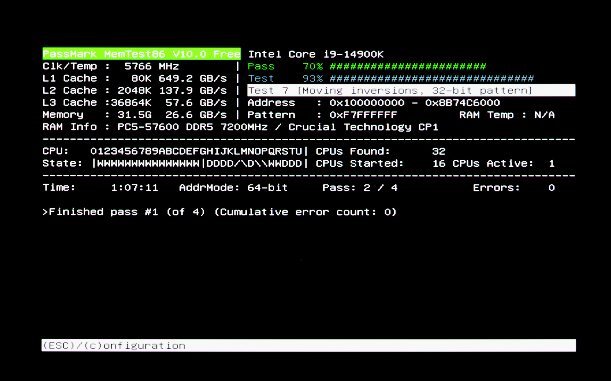
Task: Click the CPU index list 0123456789ABCDEFGHIJKLMNOPQRSTU
Action: pyautogui.click(x=196, y=151)
